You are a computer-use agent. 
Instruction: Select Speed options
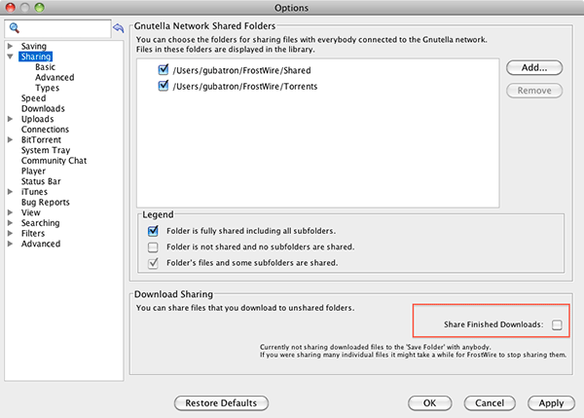33,98
